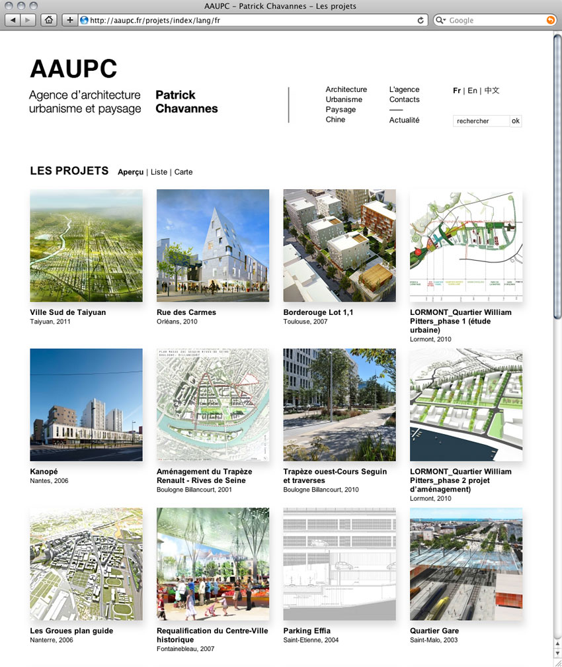Image resolution: width=562 pixels, height=667 pixels.
Task: Open the Urbanisme category
Action: tap(344, 99)
